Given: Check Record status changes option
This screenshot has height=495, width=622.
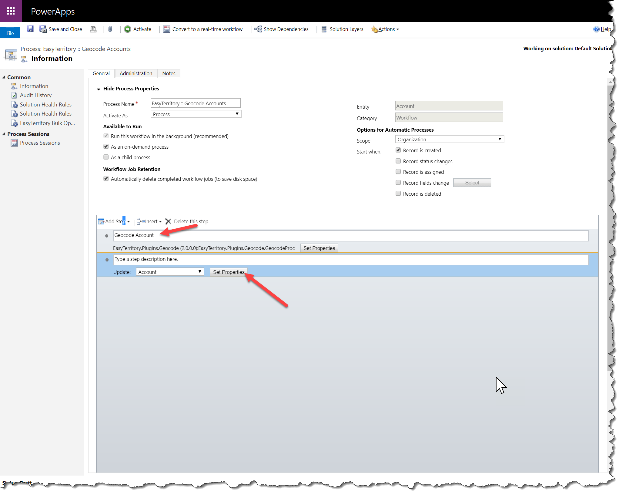Looking at the screenshot, I should pyautogui.click(x=398, y=161).
